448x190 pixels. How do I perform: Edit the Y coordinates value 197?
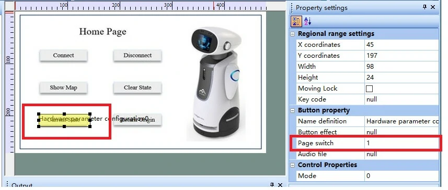click(x=401, y=56)
